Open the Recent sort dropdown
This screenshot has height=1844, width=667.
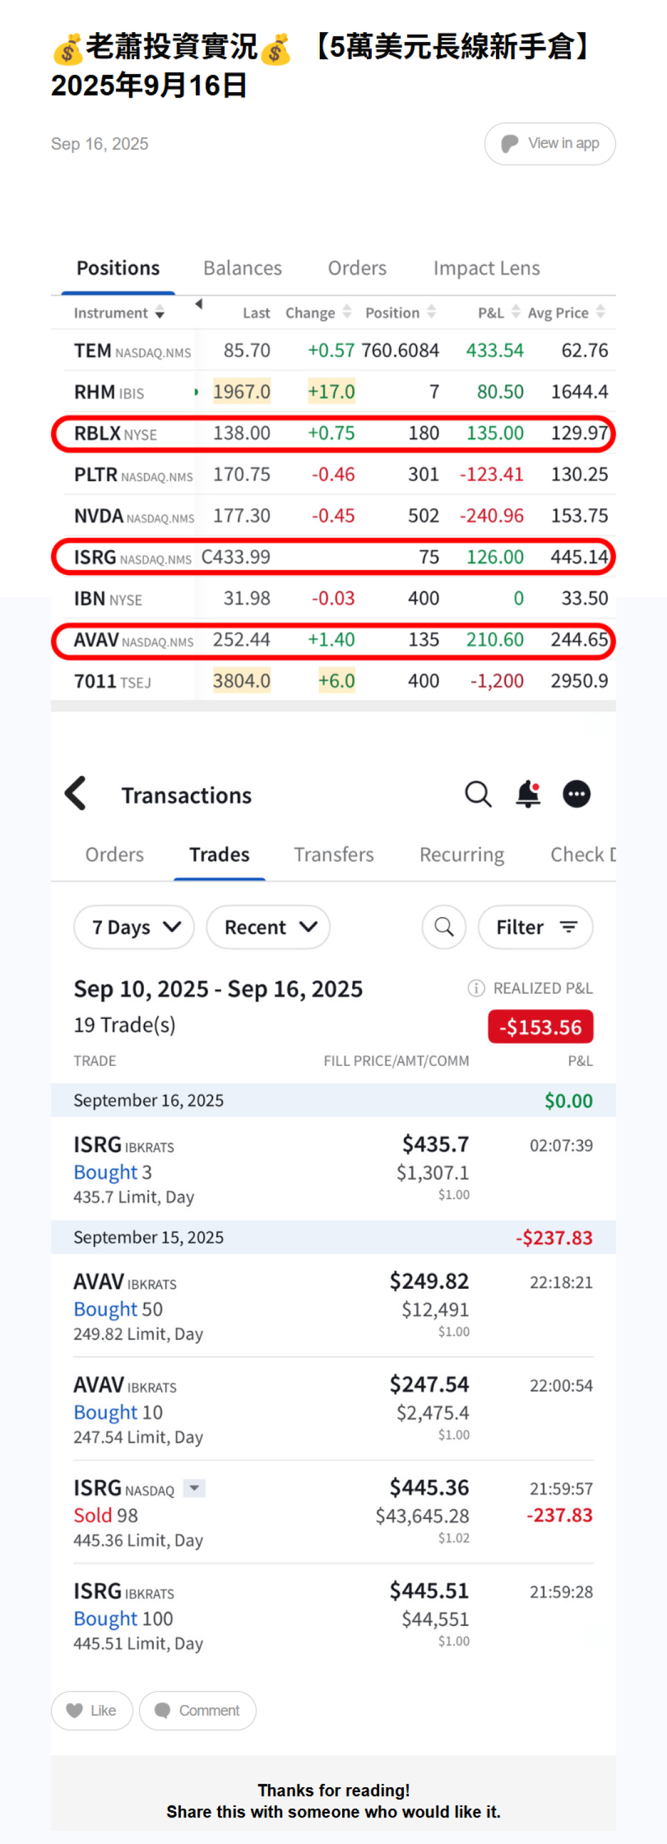click(269, 927)
